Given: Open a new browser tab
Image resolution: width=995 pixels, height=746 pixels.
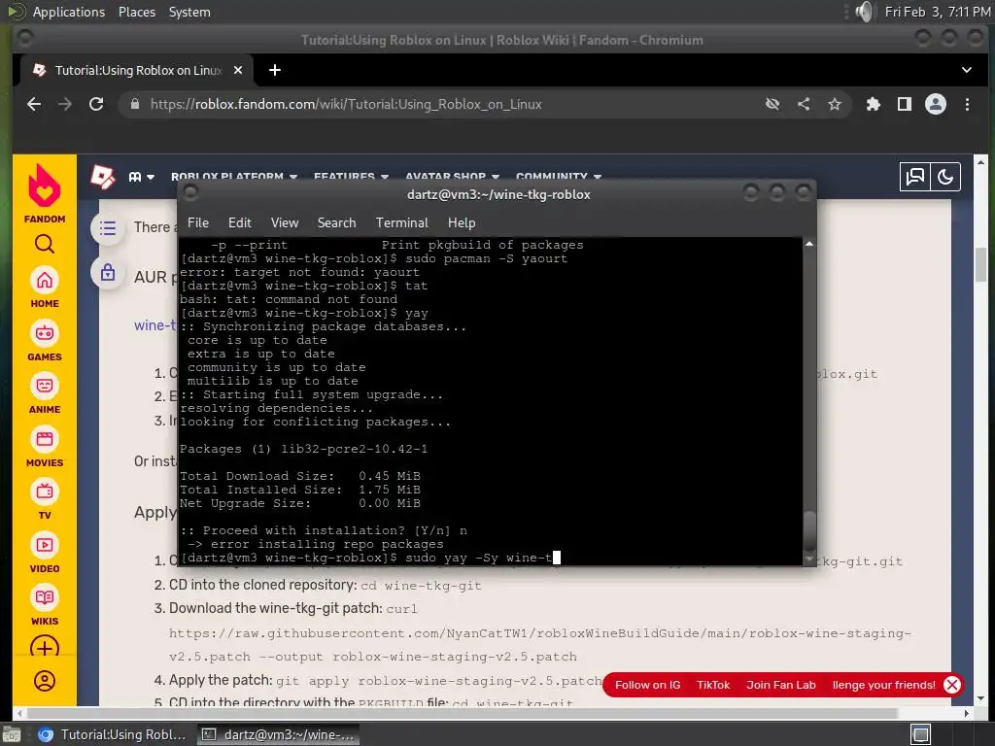Looking at the screenshot, I should (275, 70).
